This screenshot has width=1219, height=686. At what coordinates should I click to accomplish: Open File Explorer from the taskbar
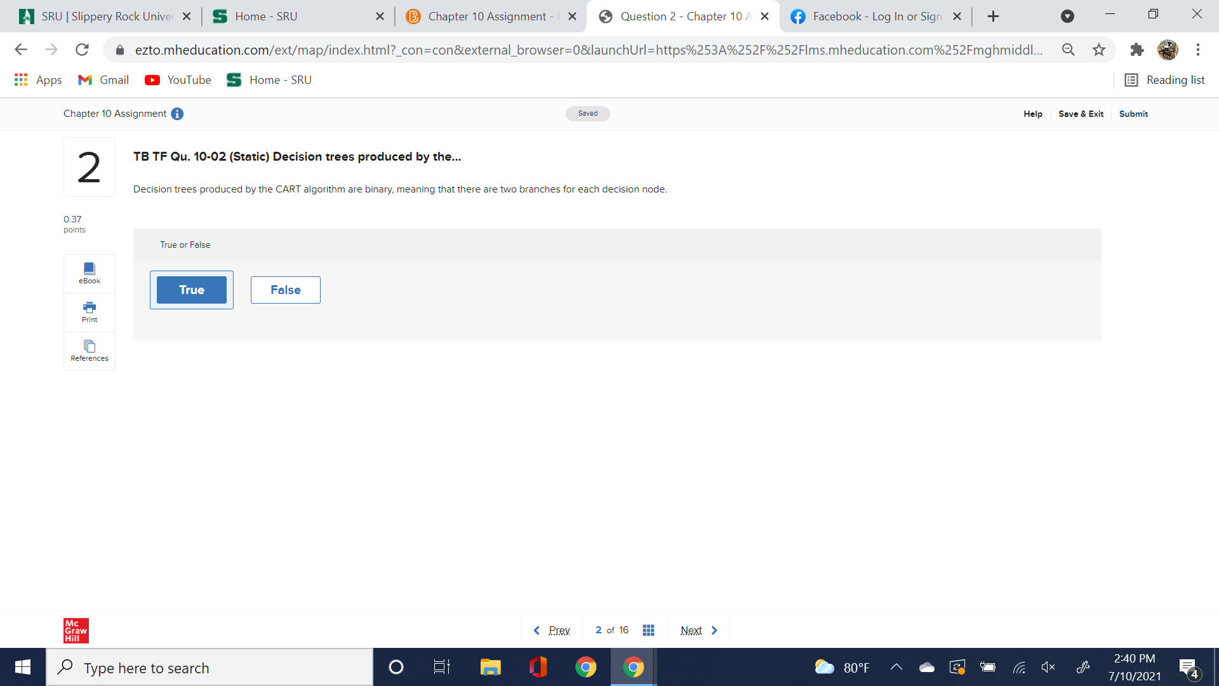coord(490,667)
